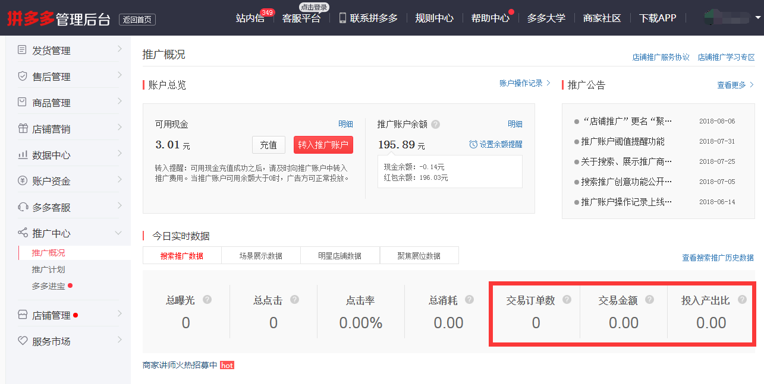Open the 站内信 inbox with 349 badge
Viewport: 764px width, 384px height.
point(250,18)
